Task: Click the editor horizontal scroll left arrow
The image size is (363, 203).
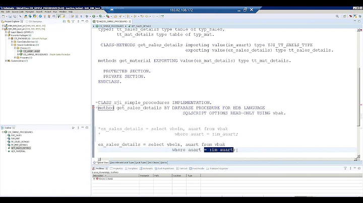Action: pyautogui.click(x=99, y=159)
